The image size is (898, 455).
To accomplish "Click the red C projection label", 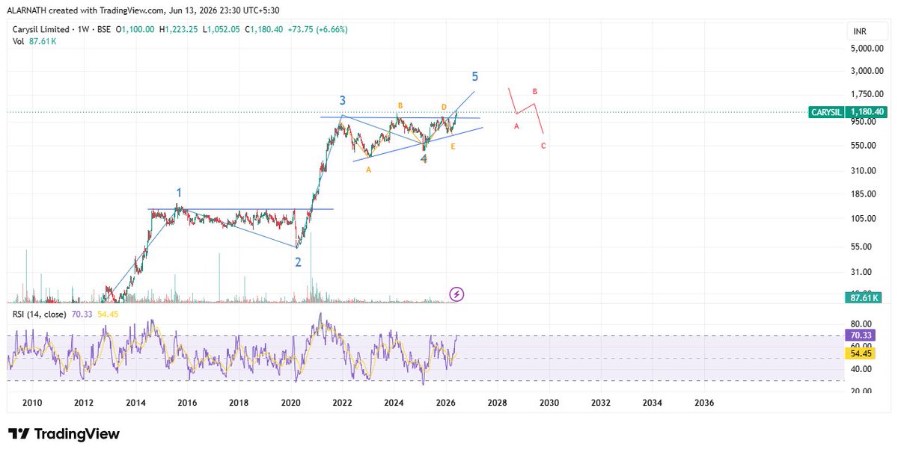I will (x=543, y=146).
